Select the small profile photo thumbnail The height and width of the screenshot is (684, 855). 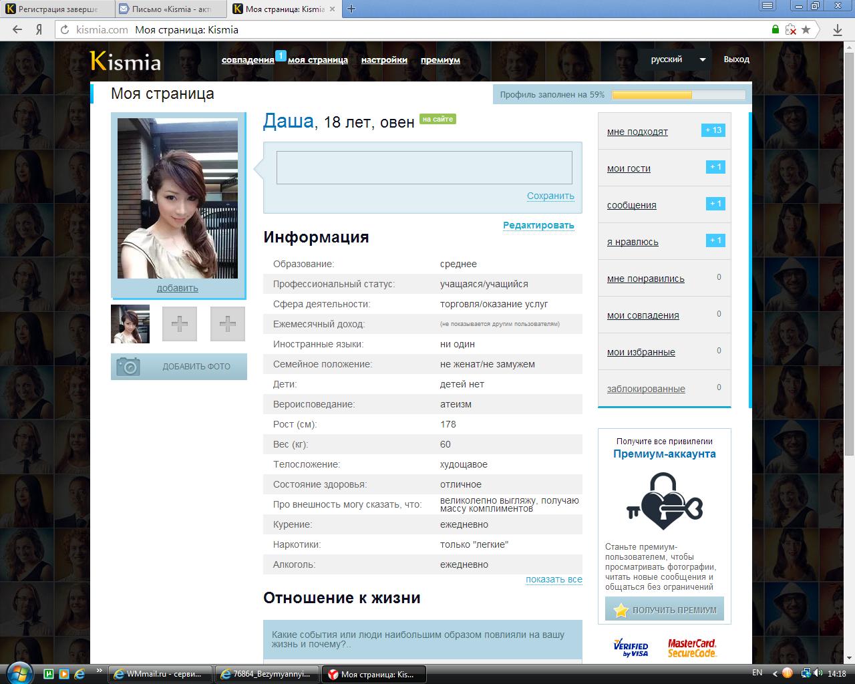pos(130,324)
